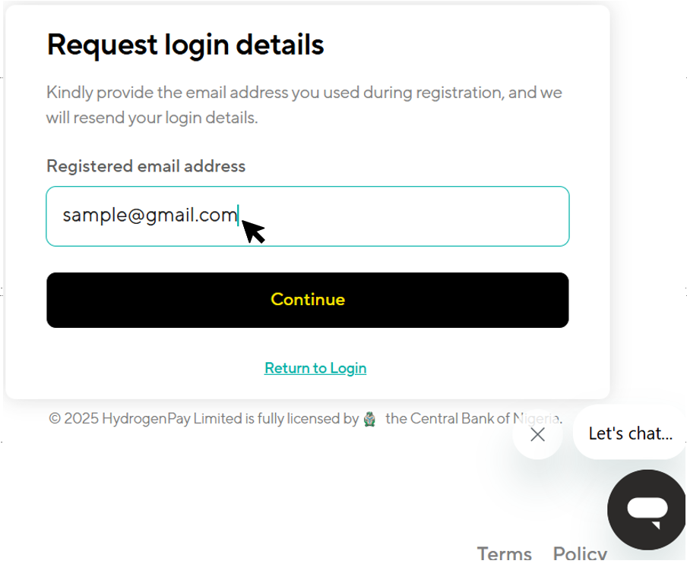Click the Continue button
The image size is (687, 567).
(x=308, y=300)
